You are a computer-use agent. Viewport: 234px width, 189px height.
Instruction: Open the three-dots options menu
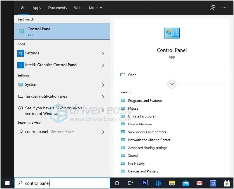click(x=224, y=8)
